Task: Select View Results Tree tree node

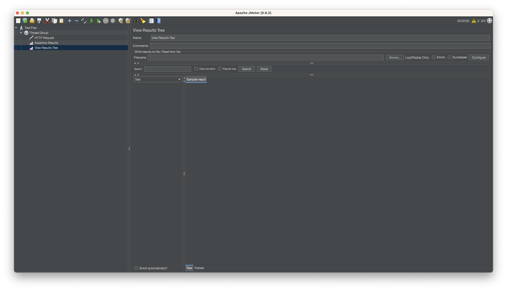Action: tap(46, 48)
